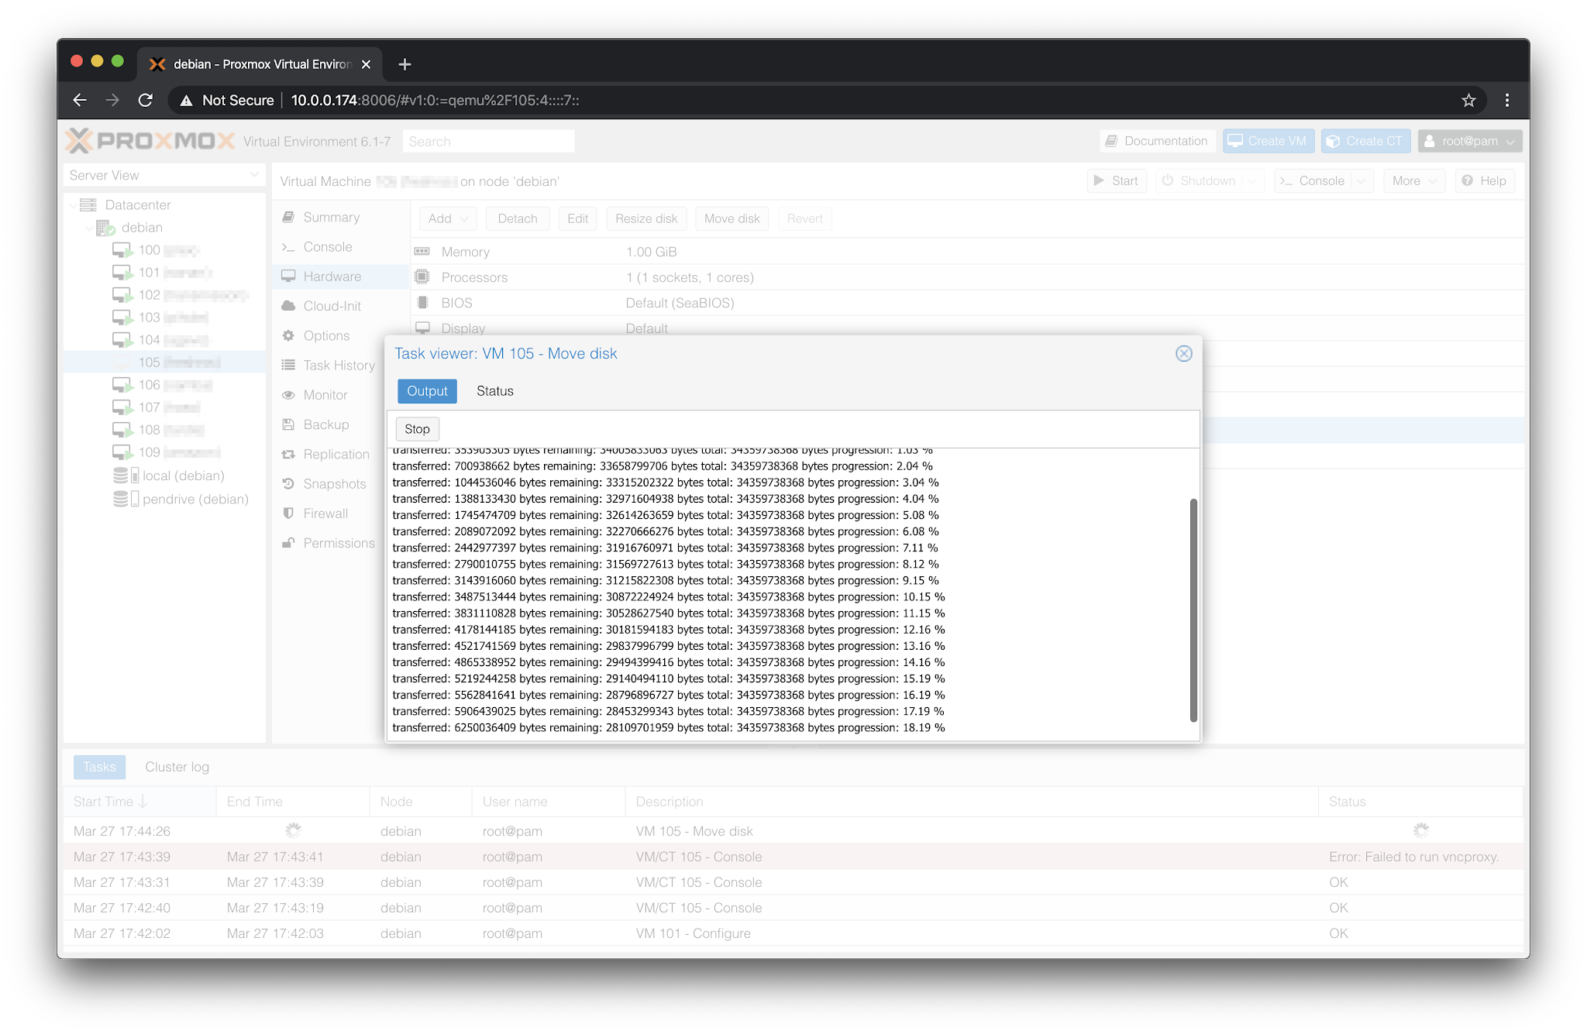Screen dimensions: 1587x1034
Task: Click the Start VM button
Action: click(1116, 180)
